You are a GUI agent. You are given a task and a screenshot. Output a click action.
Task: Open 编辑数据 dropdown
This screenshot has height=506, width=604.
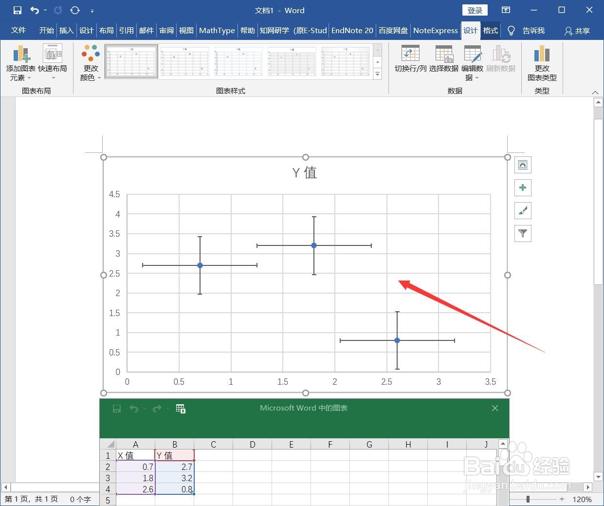click(472, 63)
